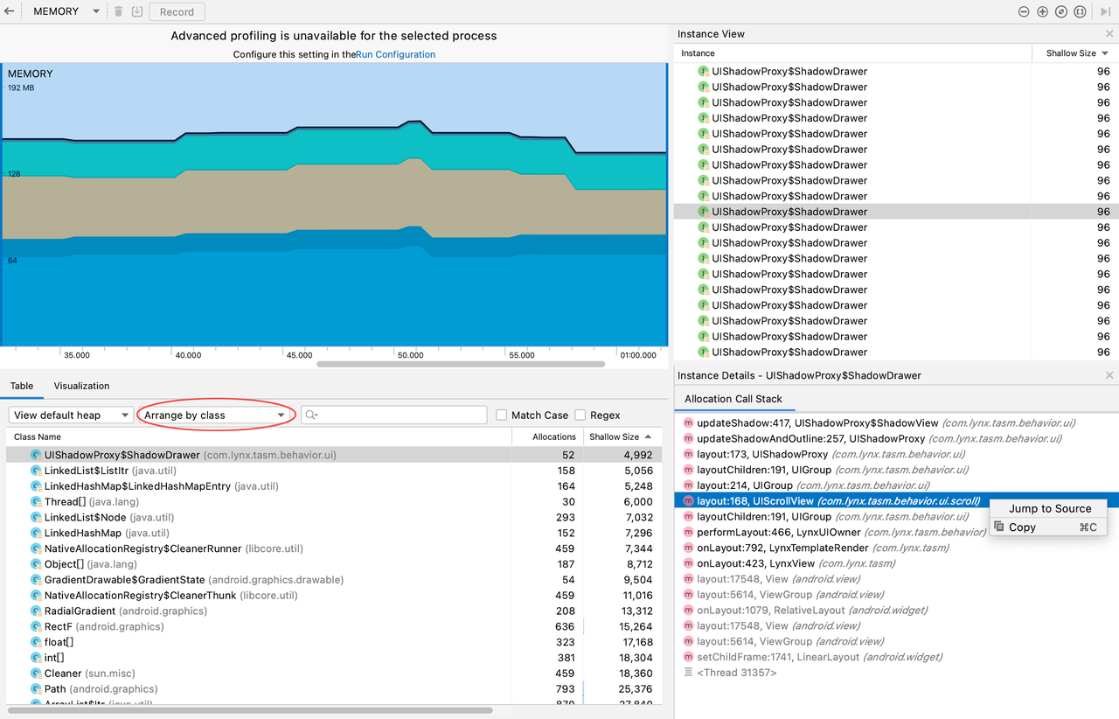Click the reset zoom icon

1061,11
